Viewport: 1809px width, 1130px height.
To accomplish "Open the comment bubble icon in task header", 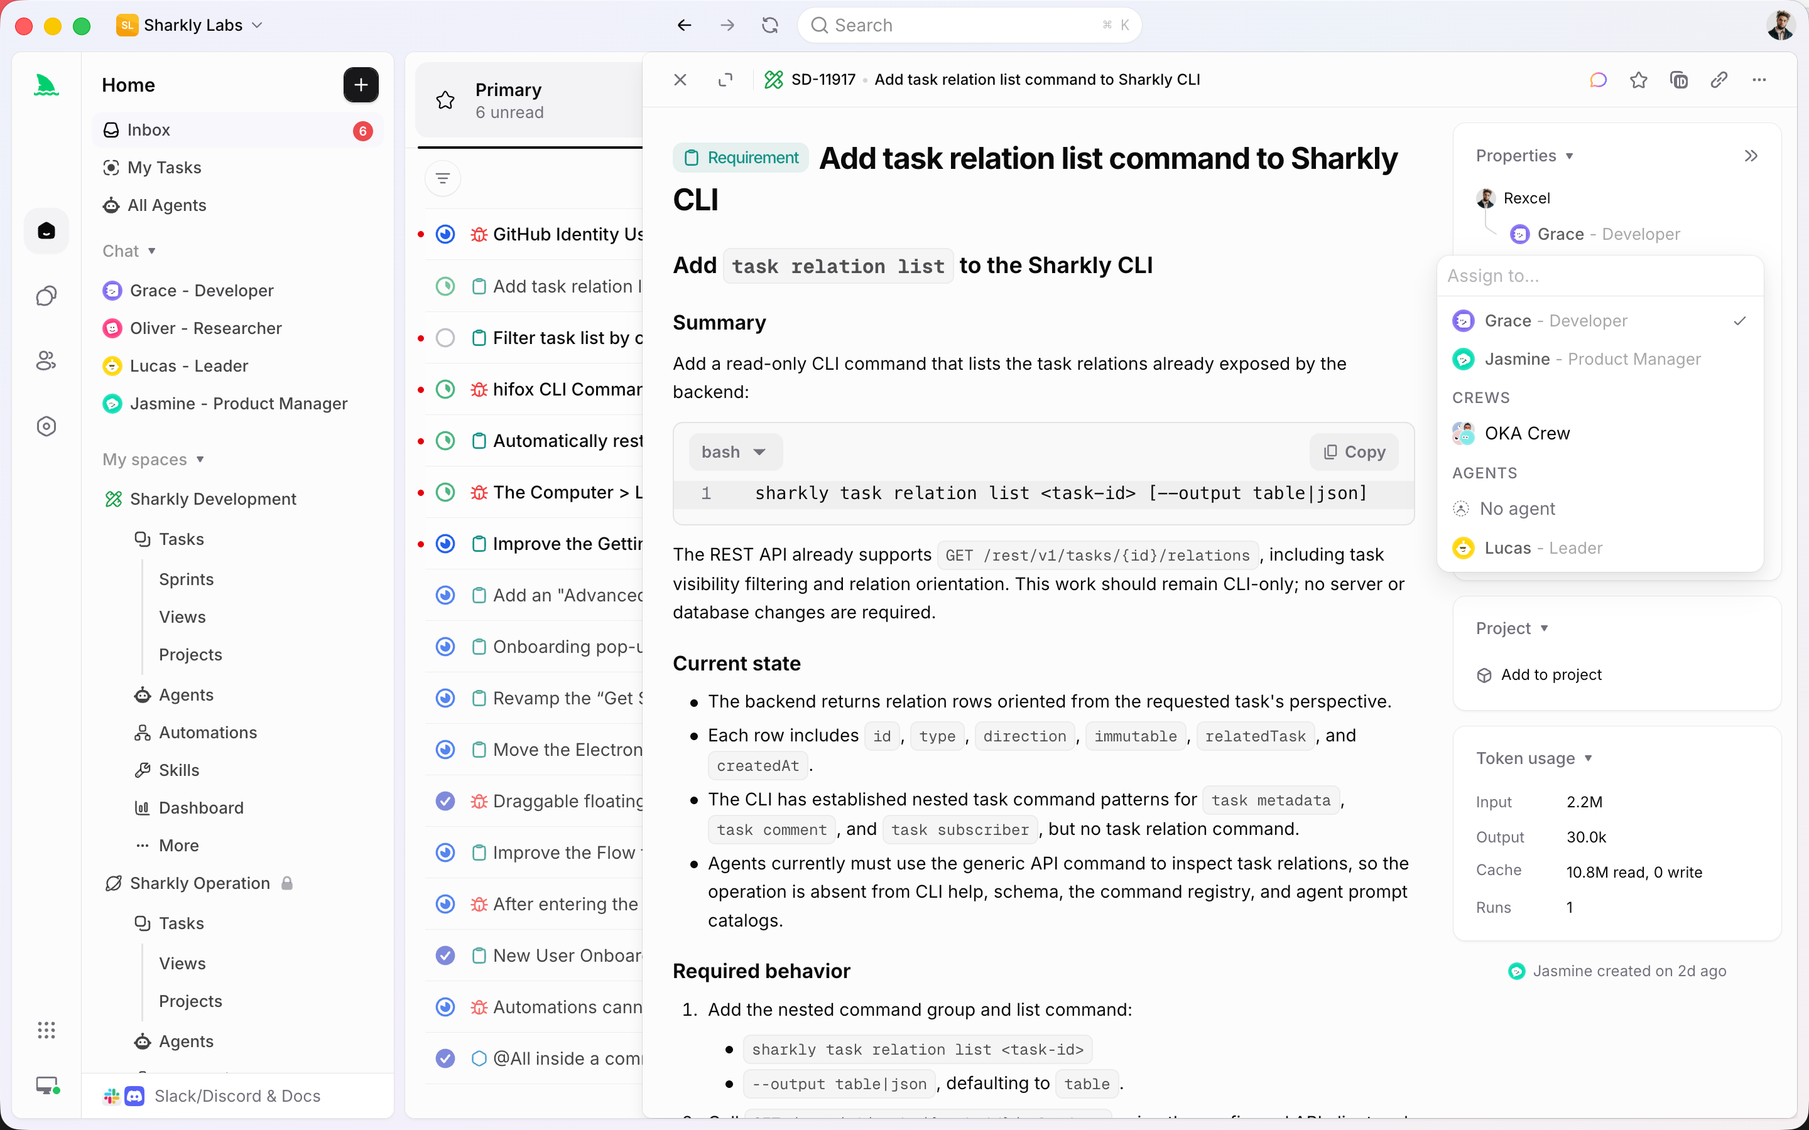I will tap(1598, 80).
